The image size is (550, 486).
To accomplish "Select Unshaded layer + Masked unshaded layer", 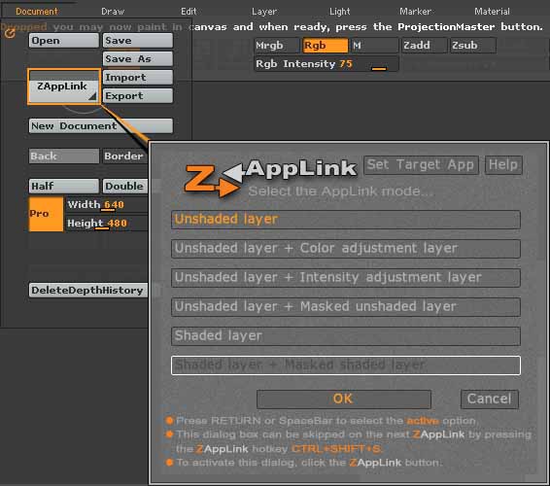I will [346, 307].
